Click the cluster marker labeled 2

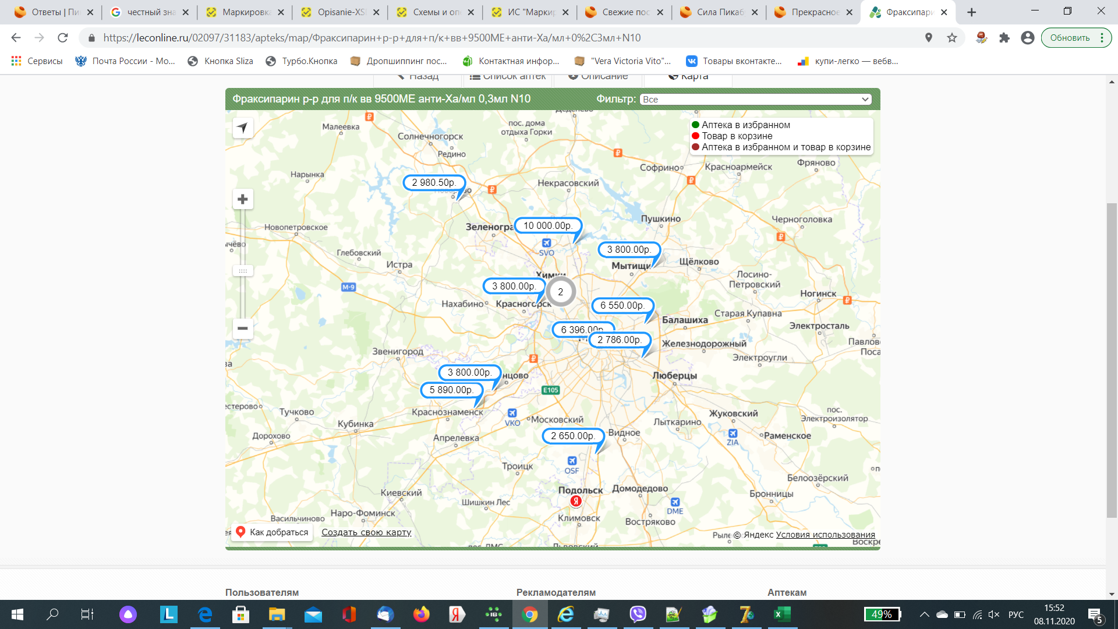pos(560,292)
